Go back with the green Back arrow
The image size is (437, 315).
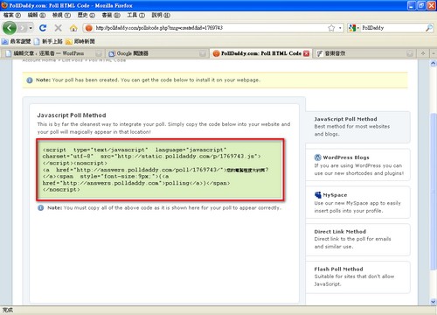10,28
